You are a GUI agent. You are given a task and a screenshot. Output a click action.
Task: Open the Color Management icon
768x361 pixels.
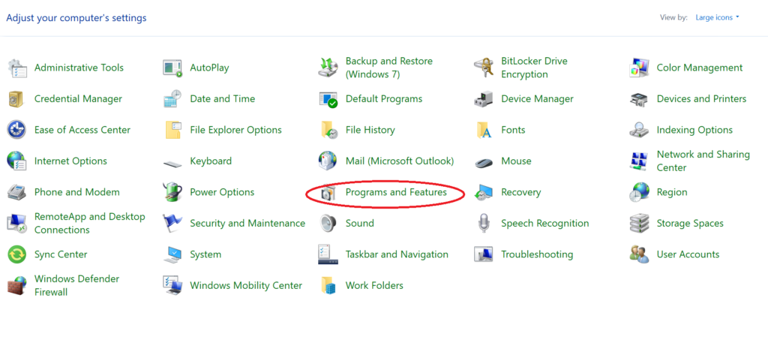(x=639, y=68)
